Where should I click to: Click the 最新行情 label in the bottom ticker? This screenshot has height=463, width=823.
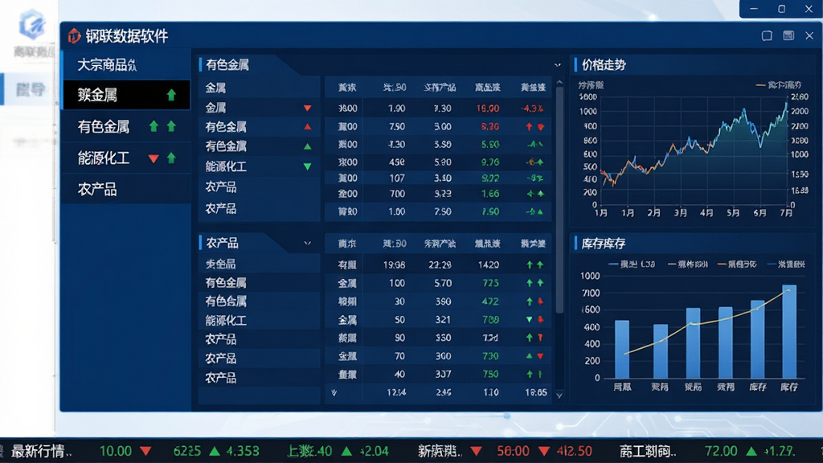(x=41, y=451)
